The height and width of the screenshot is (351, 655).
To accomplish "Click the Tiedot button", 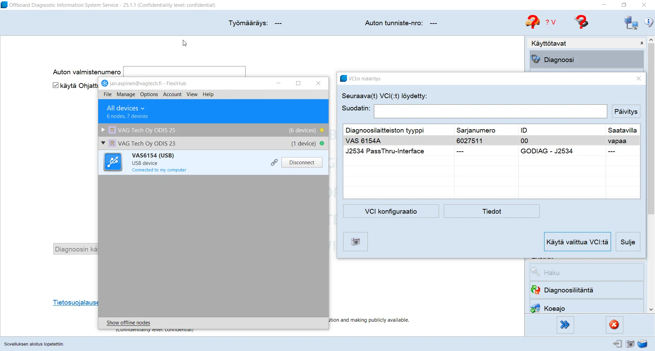I will point(492,211).
